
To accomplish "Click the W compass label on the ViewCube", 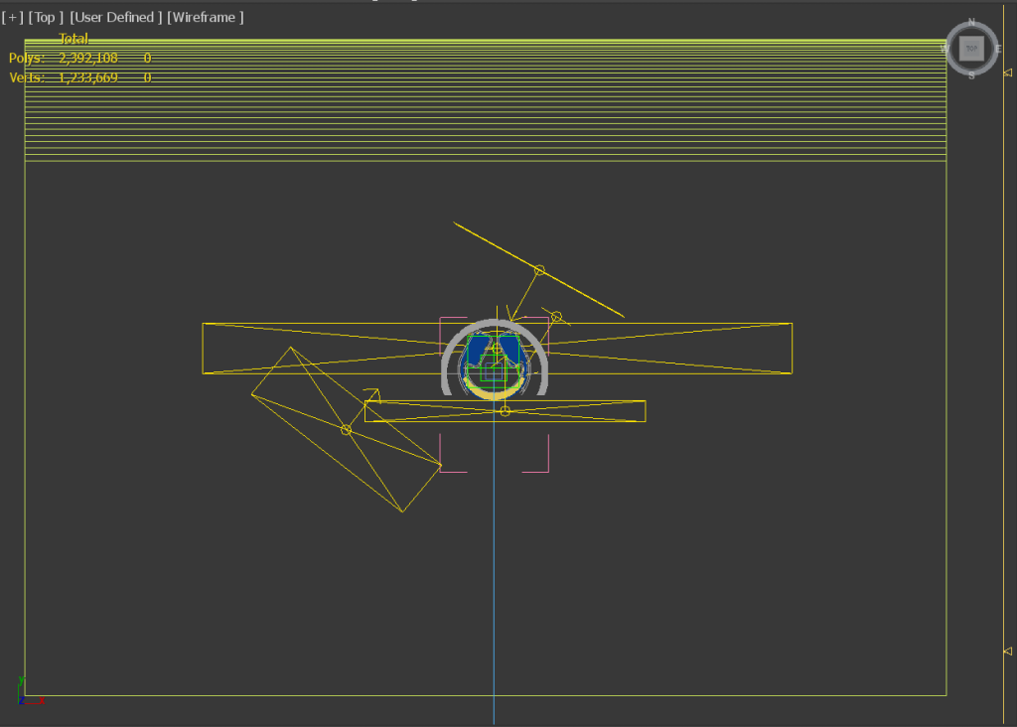I will tap(944, 50).
